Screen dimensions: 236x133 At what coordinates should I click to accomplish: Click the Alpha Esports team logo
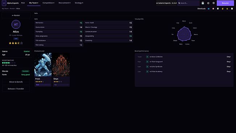(4, 3)
